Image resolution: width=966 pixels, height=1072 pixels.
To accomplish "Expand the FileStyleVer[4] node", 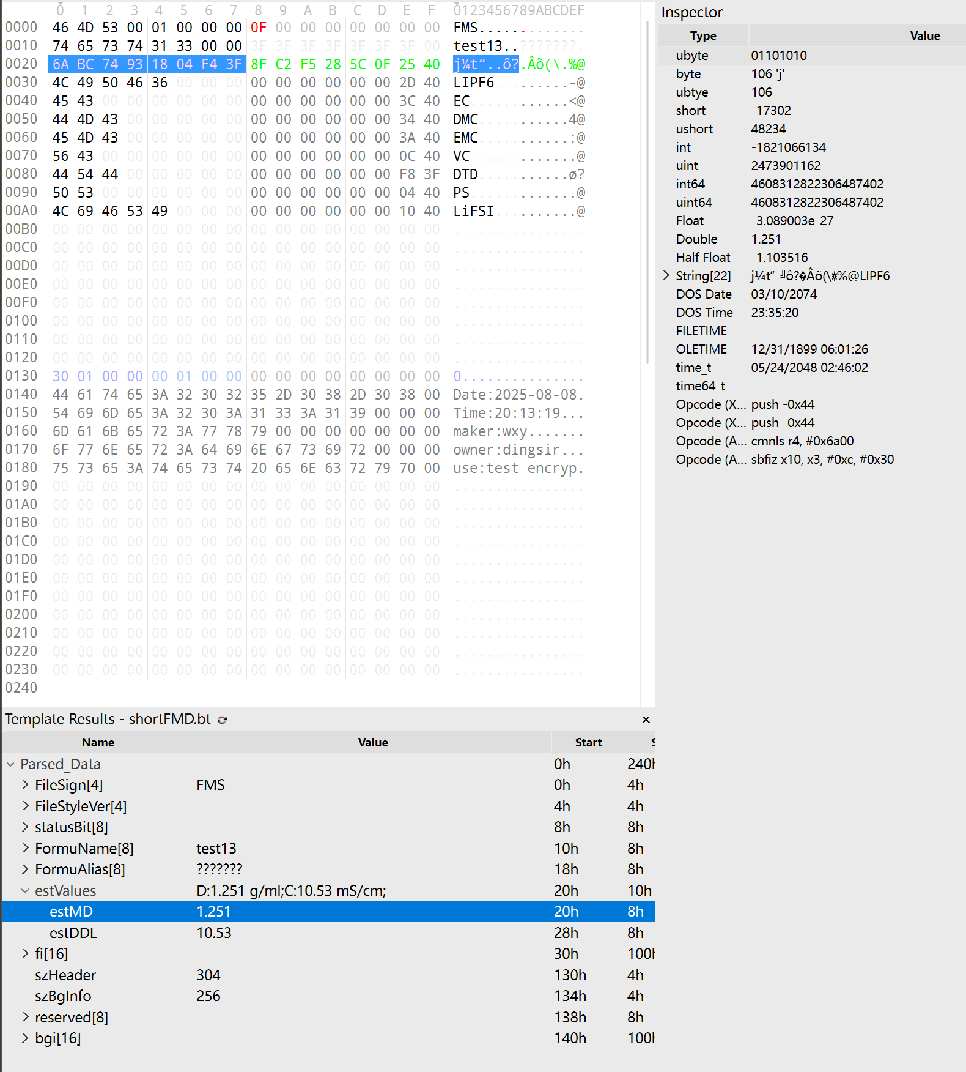I will coord(25,806).
